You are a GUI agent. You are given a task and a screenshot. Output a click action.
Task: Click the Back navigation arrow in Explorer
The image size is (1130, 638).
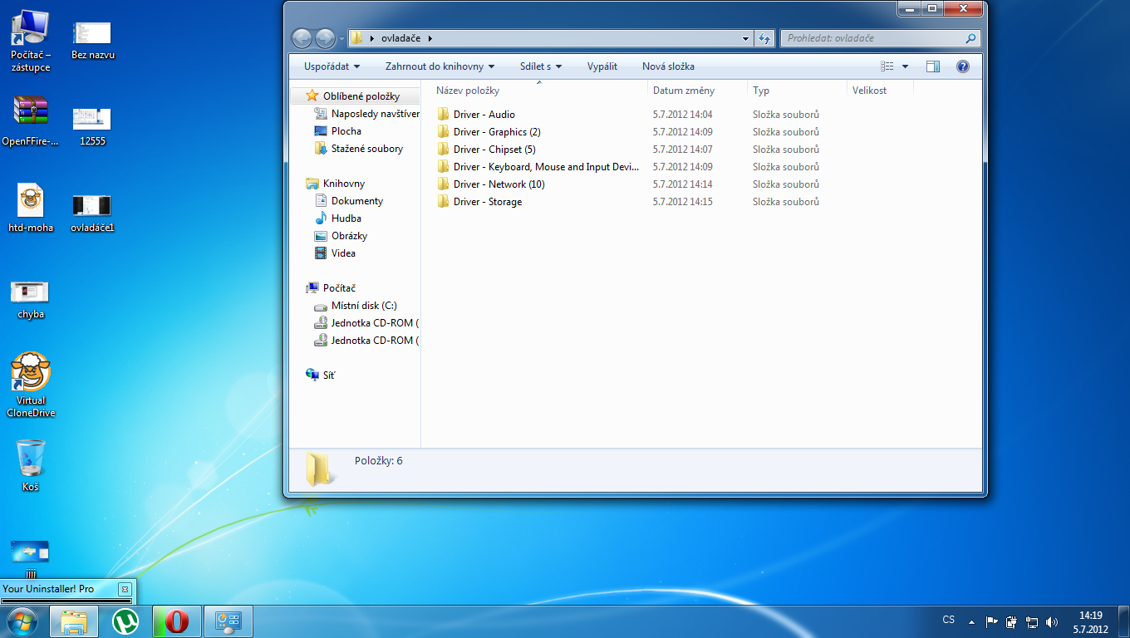coord(302,38)
